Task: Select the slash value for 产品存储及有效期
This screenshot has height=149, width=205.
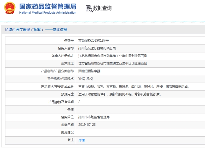Action: coord(79,102)
